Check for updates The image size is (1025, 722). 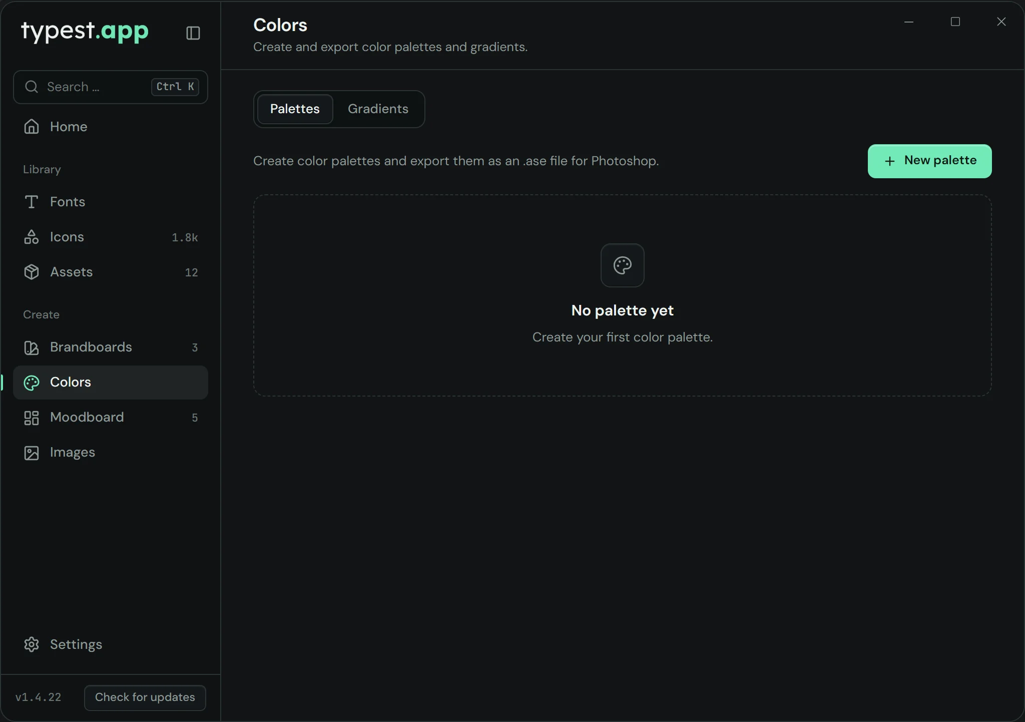pos(145,697)
